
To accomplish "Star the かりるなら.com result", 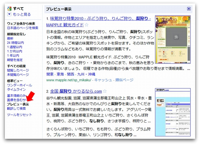I will point(105,91).
